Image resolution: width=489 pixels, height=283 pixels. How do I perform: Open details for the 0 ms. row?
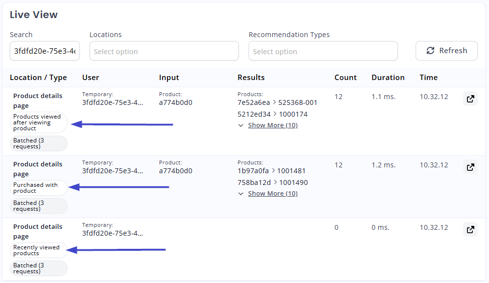[x=470, y=230]
